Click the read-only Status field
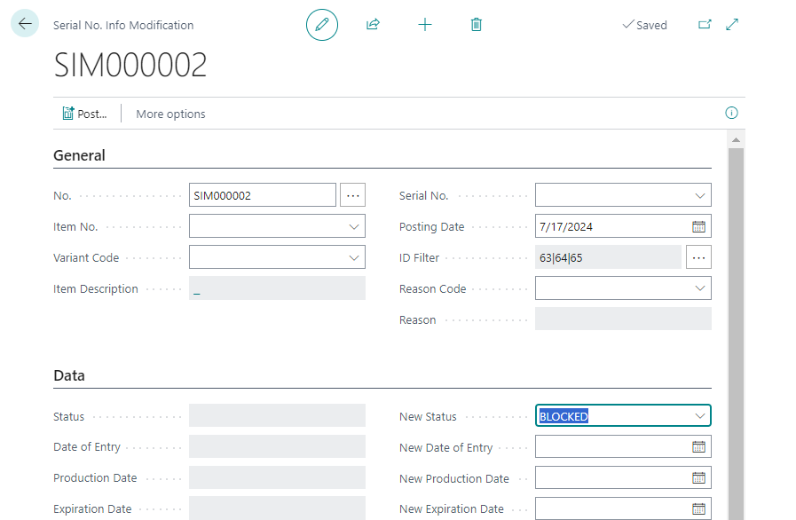Viewport: 796px width, 520px height. (277, 415)
